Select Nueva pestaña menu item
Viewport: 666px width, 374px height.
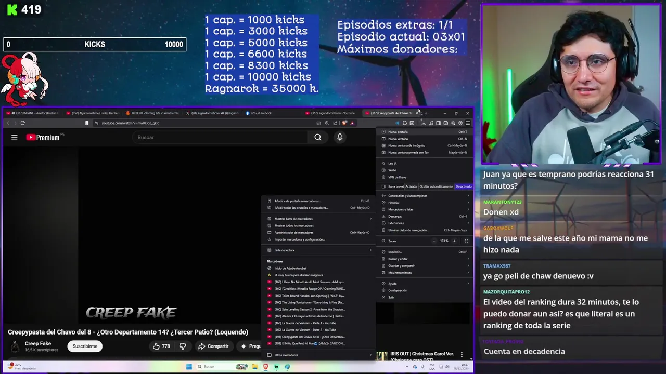click(x=425, y=132)
